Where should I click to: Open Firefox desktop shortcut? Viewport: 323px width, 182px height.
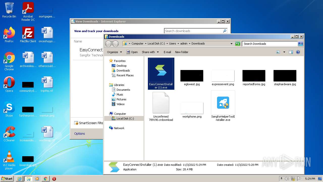coord(9,35)
